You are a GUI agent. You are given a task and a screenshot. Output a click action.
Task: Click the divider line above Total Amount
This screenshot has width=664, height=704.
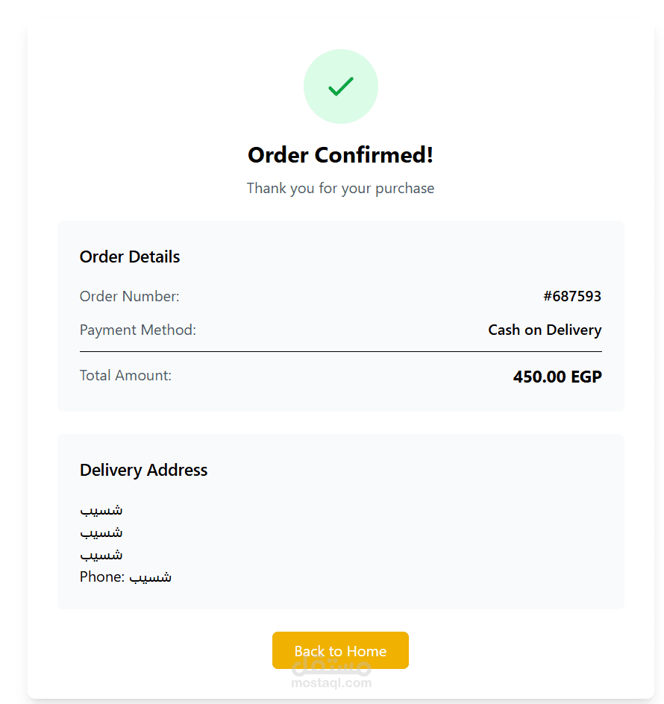coord(340,351)
